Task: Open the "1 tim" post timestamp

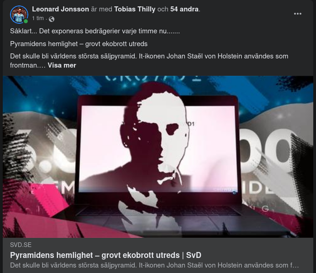Action: pyautogui.click(x=38, y=18)
